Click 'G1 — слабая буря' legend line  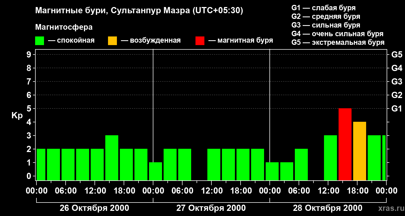click(323, 8)
